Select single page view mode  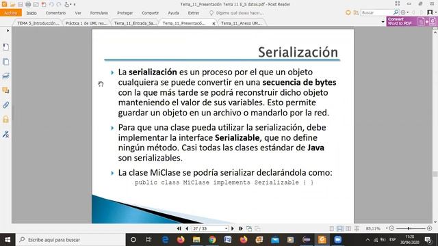(331, 228)
